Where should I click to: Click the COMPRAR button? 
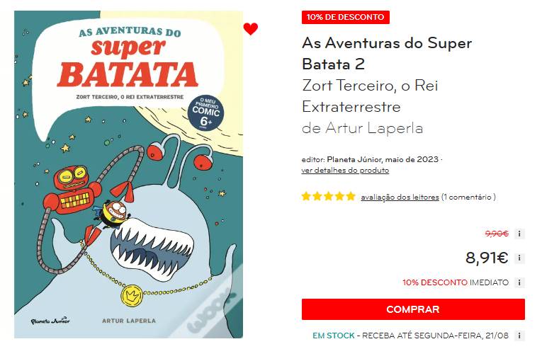click(x=413, y=309)
